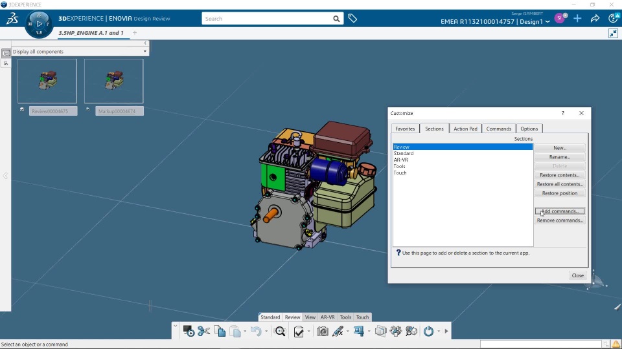Open the SI user profile avatar
The image size is (622, 349).
[x=559, y=18]
